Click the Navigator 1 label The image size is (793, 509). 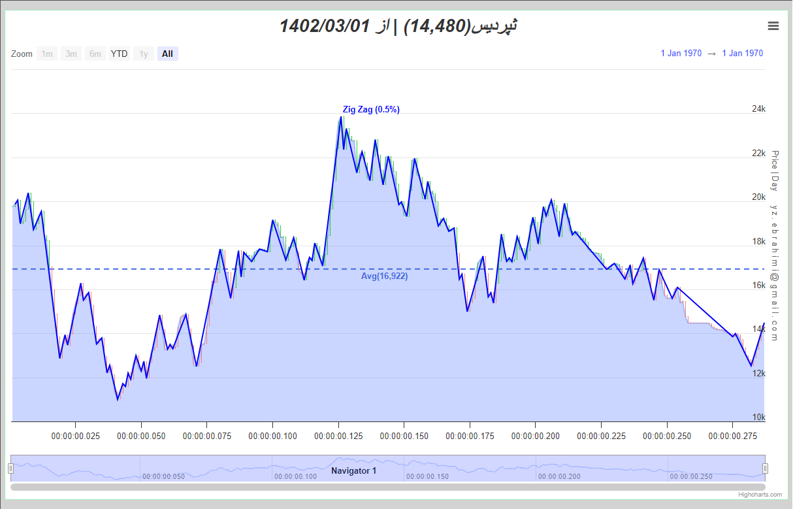pos(354,470)
